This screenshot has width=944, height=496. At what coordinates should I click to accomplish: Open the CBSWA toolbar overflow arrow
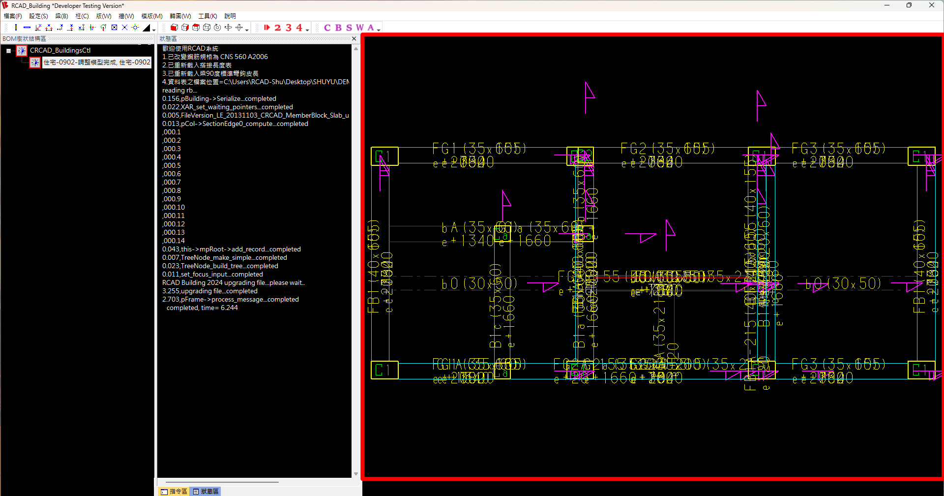click(x=379, y=30)
